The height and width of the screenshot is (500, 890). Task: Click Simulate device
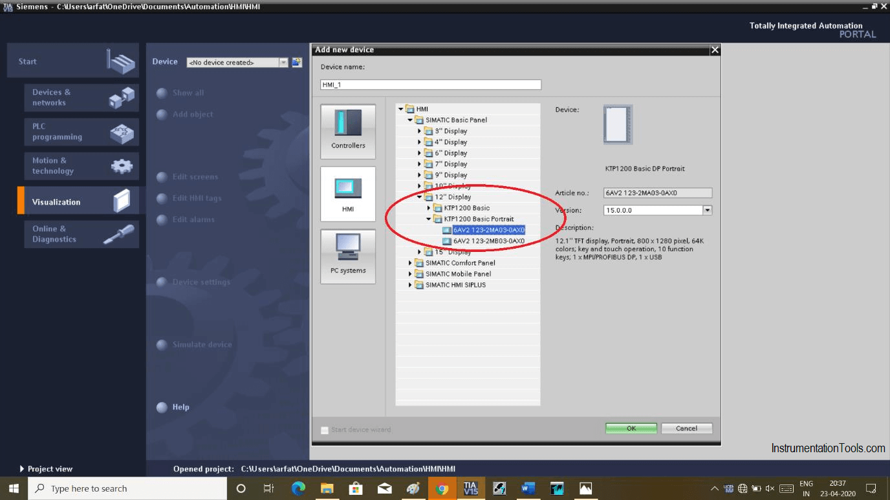pos(202,345)
